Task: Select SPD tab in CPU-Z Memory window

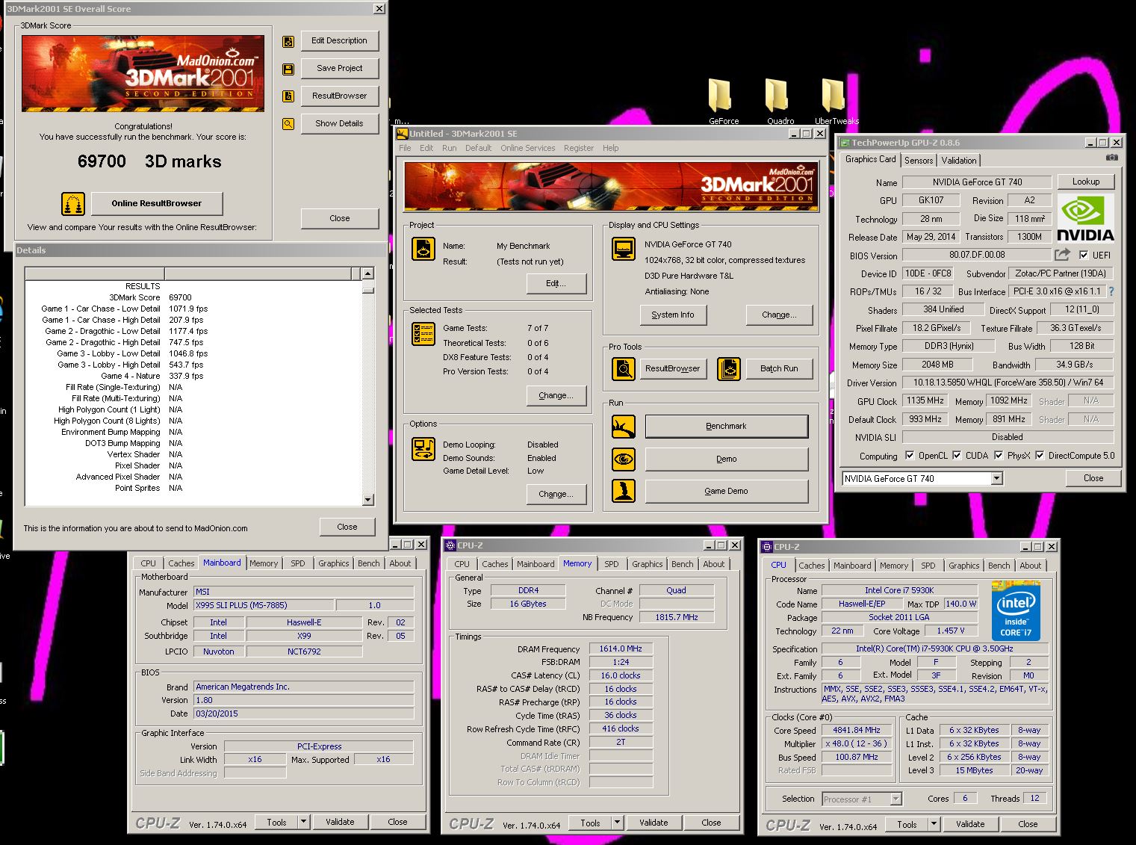Action: (611, 564)
